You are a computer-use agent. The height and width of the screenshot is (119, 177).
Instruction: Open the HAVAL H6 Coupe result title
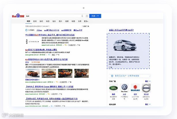49,87
